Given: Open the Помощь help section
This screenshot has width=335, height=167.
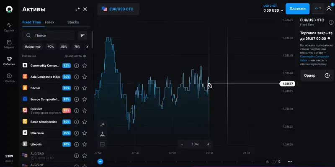Looking at the screenshot, I should coord(9,78).
